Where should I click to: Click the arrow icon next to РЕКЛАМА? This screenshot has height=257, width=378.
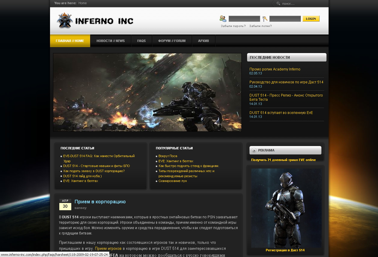(254, 150)
